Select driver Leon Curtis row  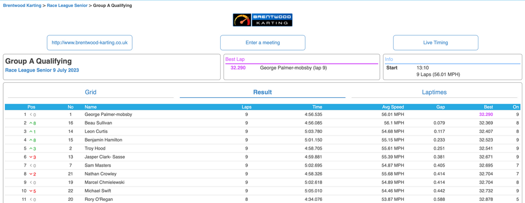point(262,131)
